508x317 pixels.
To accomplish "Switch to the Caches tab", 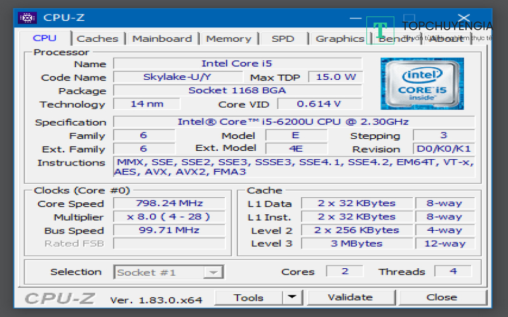I will [97, 39].
